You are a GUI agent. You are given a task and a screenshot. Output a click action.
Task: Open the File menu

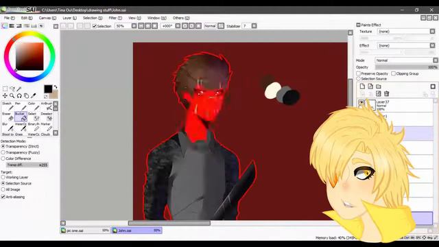(x=9, y=18)
